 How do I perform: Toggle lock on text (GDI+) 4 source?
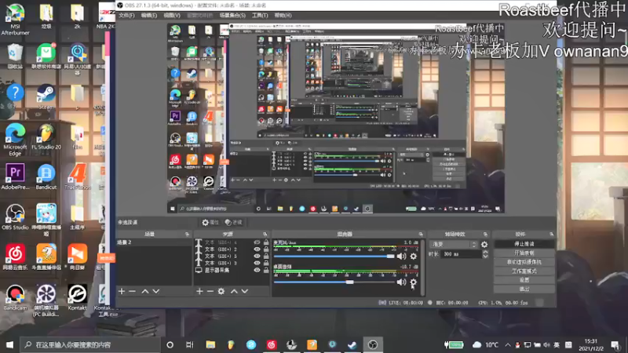(266, 242)
